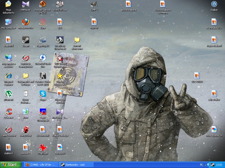Open the Zune shortcut

tap(43, 22)
